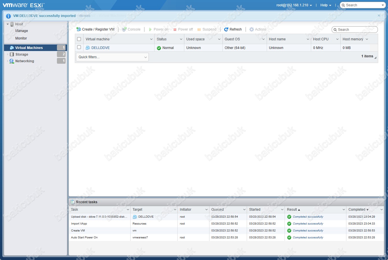Open Completed successfully link for Upload disk

coord(308,217)
